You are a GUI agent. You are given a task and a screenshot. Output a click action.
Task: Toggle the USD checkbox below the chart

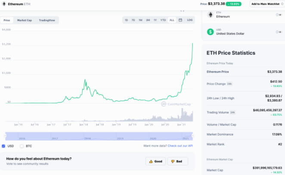point(4,146)
